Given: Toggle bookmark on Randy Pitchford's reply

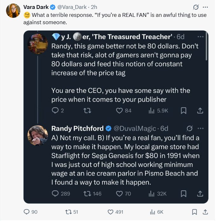Looking at the screenshot, I should pyautogui.click(x=184, y=194).
